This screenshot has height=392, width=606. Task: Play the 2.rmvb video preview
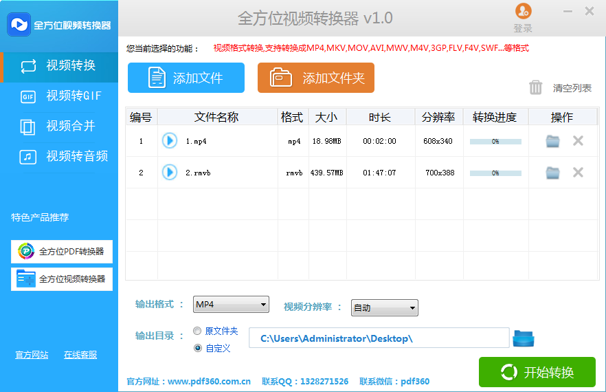point(169,173)
